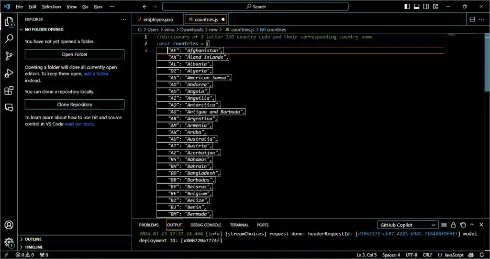
Task: Open Search view in the activity bar
Action: 9,39
